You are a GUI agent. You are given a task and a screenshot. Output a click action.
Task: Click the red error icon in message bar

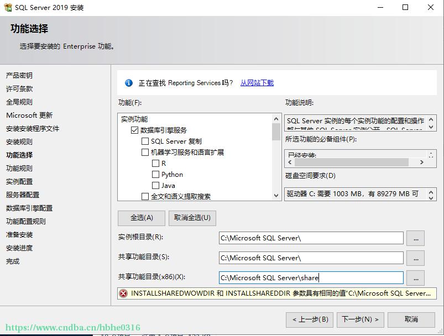point(123,293)
